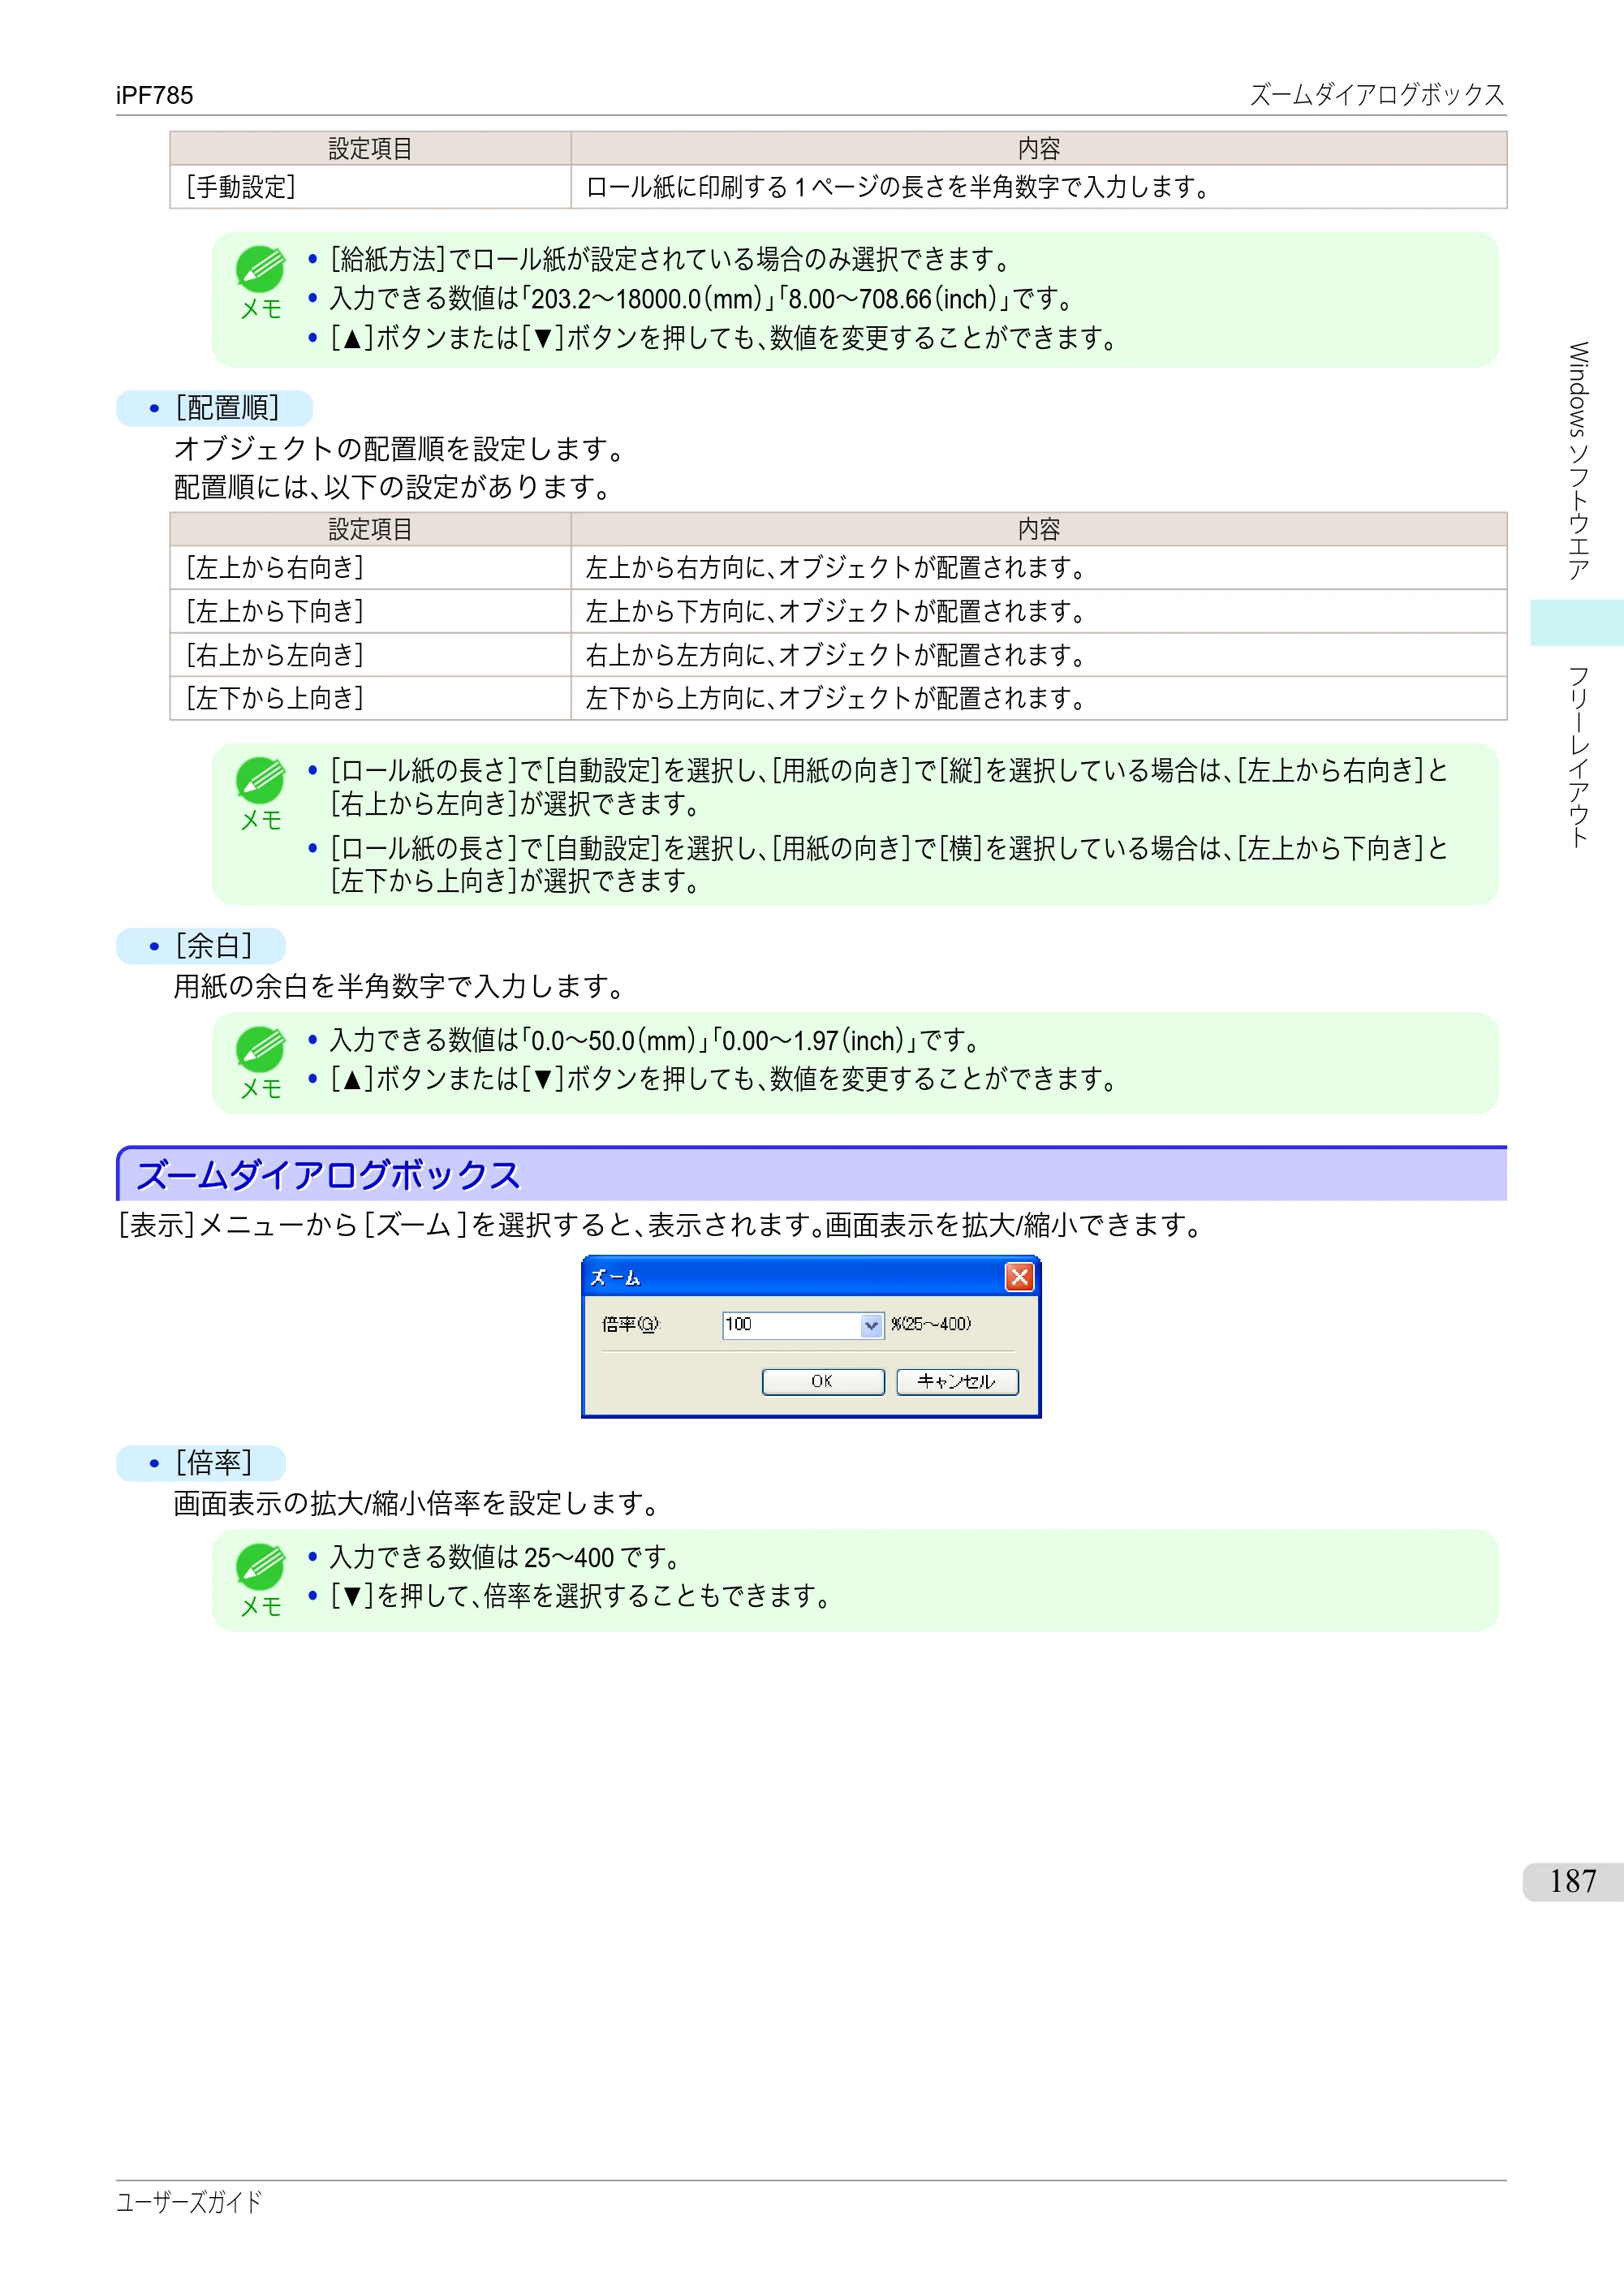Click the memo icon beside 25～400 note
Viewport: 1624px width, 2296px height.
[x=260, y=1566]
